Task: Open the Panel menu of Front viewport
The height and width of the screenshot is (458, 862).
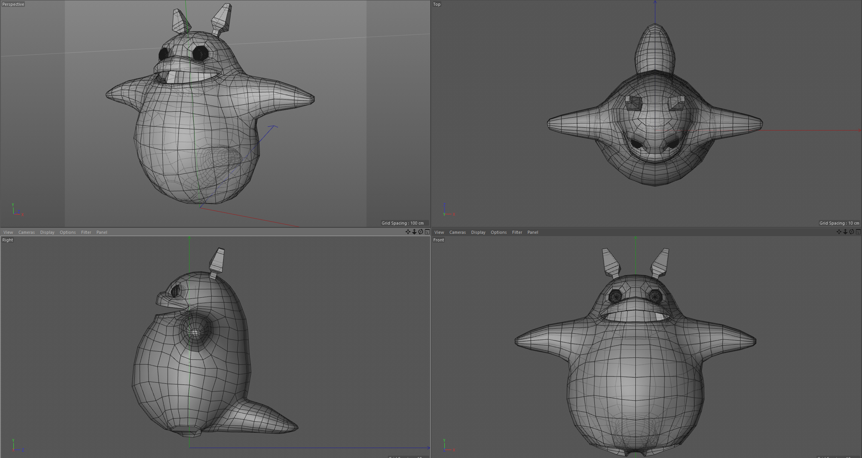Action: point(533,232)
